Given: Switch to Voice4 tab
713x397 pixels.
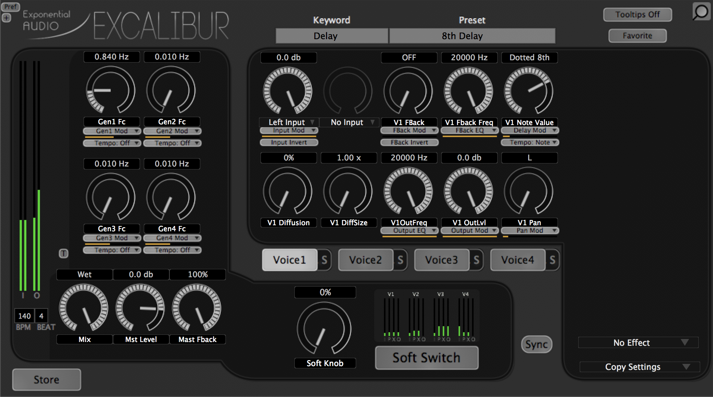Looking at the screenshot, I should (518, 260).
